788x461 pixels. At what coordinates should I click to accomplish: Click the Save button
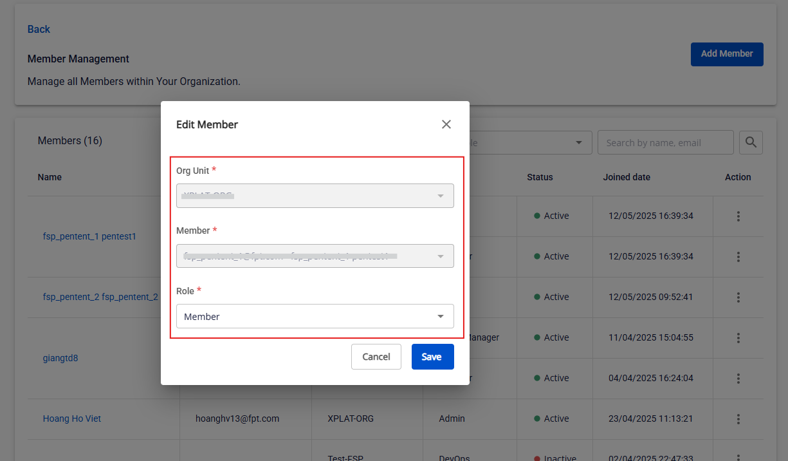pyautogui.click(x=433, y=357)
